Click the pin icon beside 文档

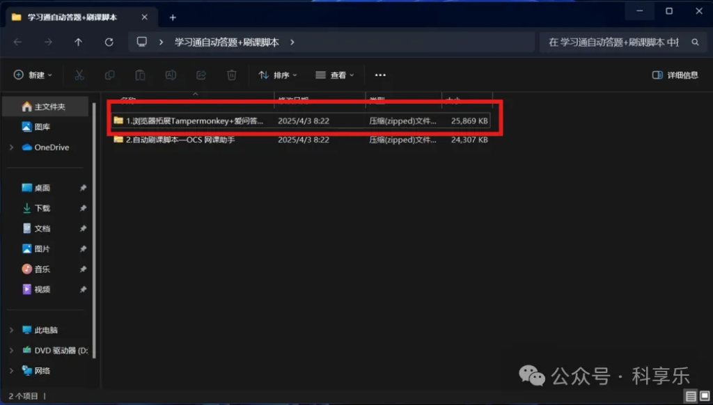tap(83, 229)
